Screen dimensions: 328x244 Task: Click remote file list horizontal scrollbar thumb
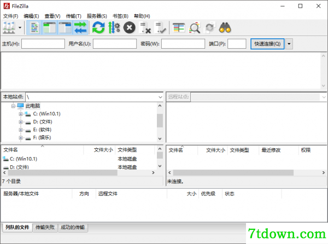[x=233, y=173]
